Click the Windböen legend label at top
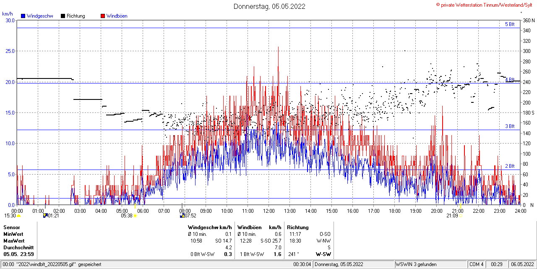537x269 pixels. (x=117, y=16)
